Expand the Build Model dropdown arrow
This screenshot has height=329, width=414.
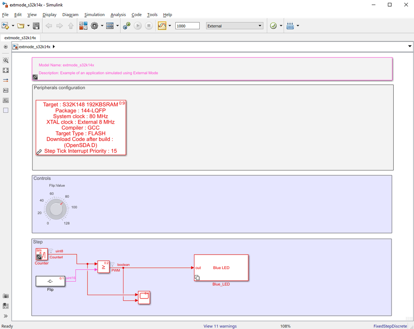tap(298, 26)
